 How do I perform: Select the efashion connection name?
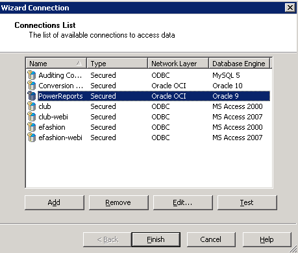click(52, 127)
